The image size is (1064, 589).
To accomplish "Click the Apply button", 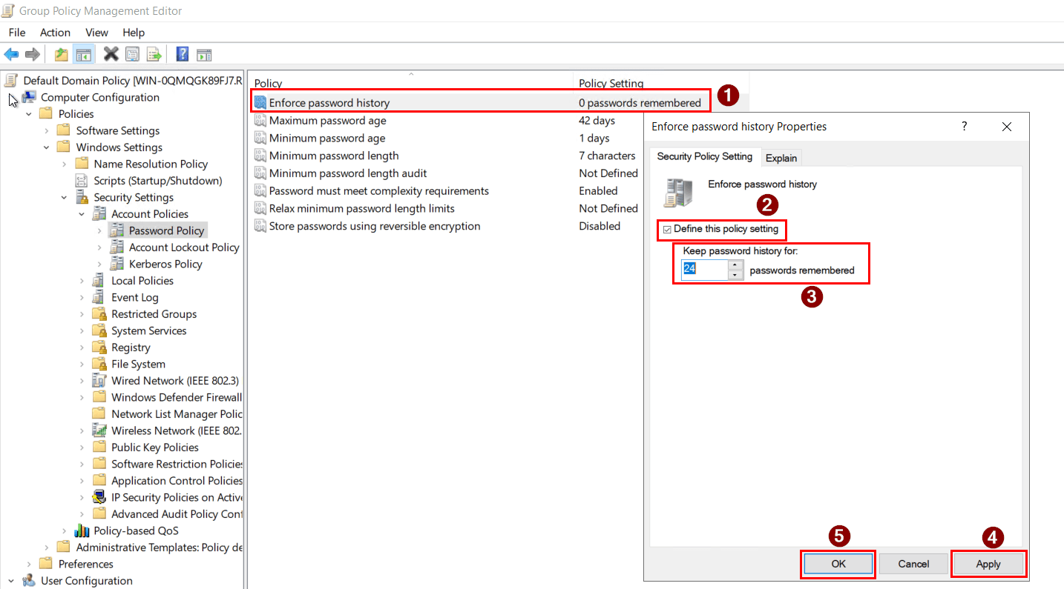I will coord(988,563).
